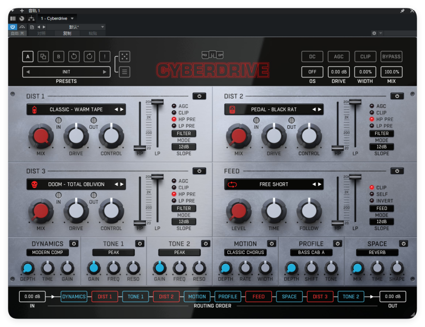425x327 pixels.
Task: Click the DIST 1 DRIVE knob
Action: pos(76,136)
